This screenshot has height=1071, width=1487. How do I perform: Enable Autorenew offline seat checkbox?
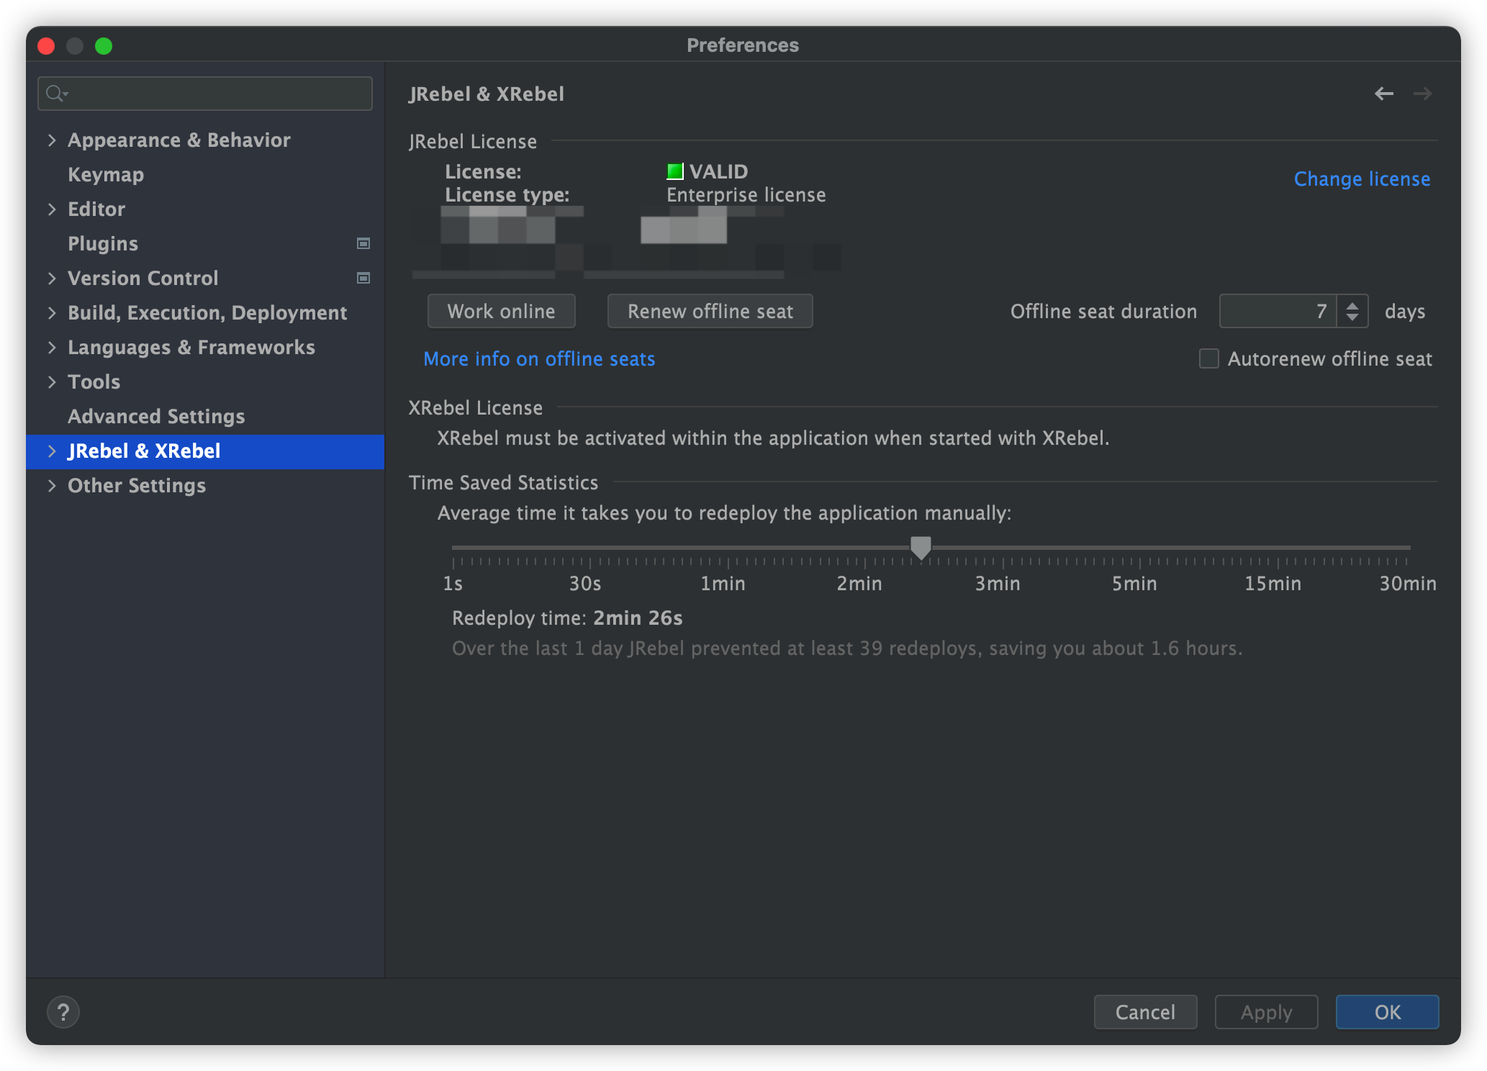tap(1209, 358)
